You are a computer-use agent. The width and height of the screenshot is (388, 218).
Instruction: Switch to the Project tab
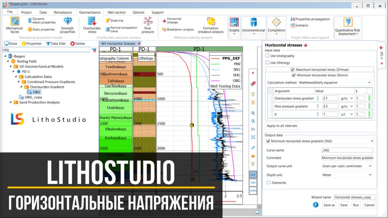(26, 12)
